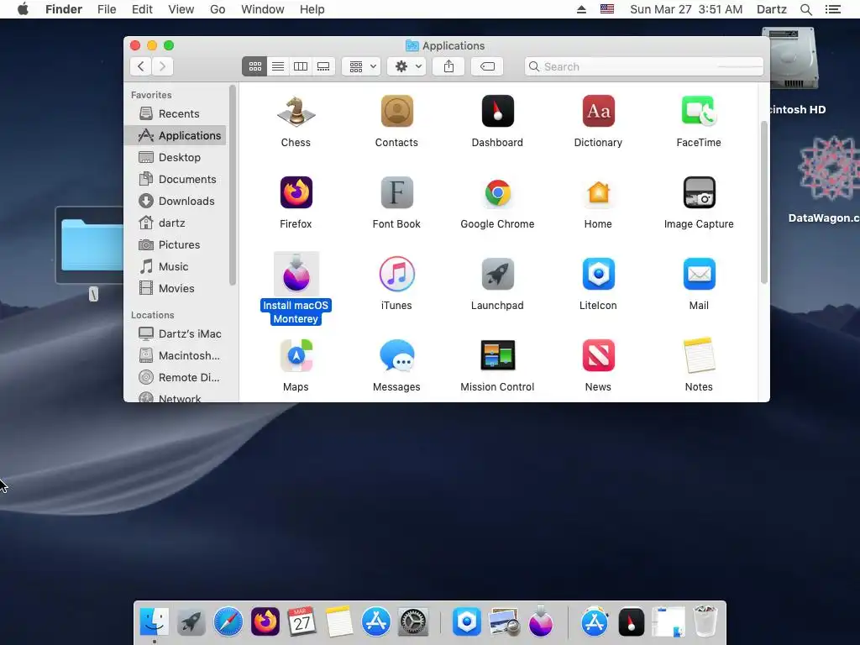Image resolution: width=860 pixels, height=645 pixels.
Task: Click the Firefox icon in Applications window
Action: (x=296, y=192)
